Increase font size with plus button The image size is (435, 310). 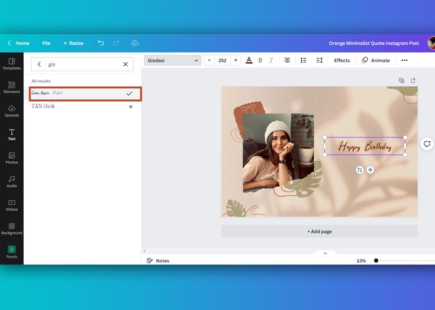[x=236, y=60]
